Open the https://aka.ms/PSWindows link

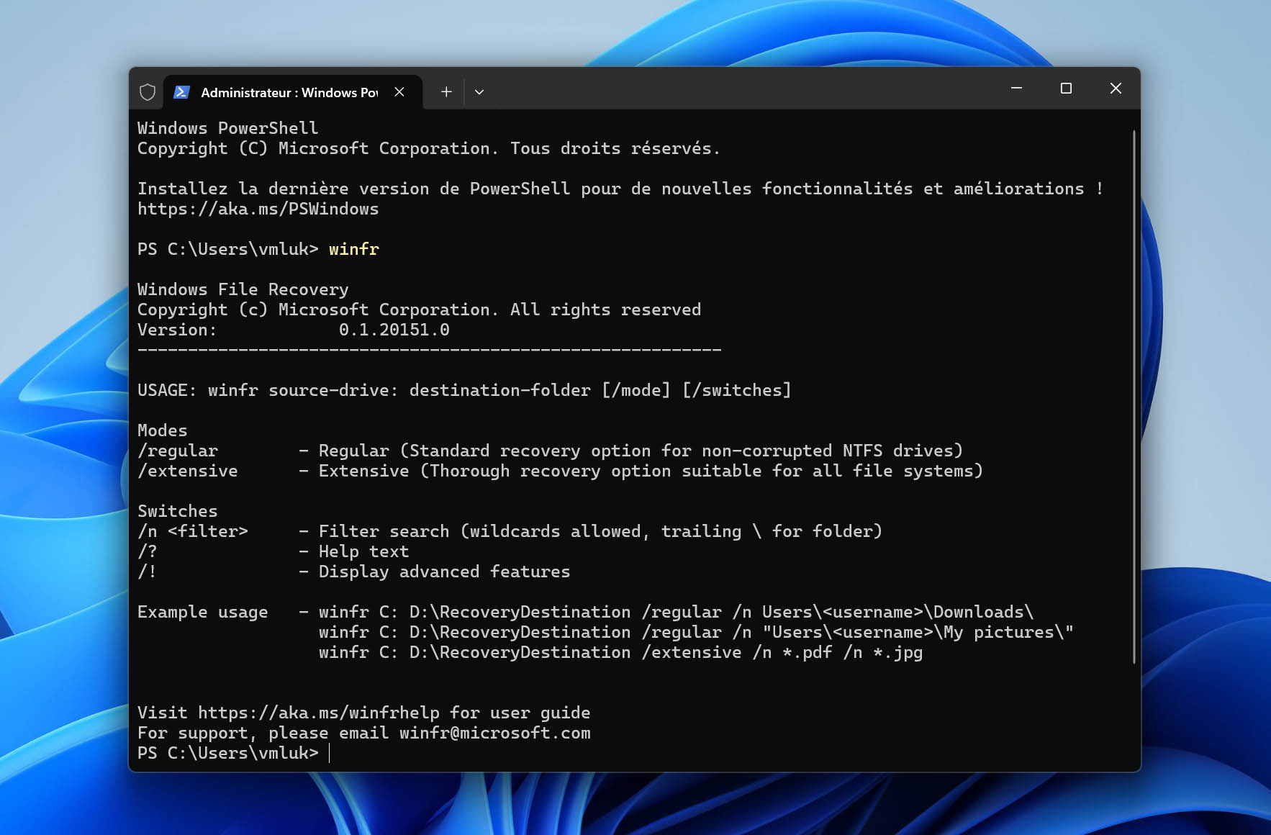click(258, 209)
